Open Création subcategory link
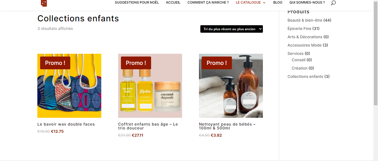This screenshot has width=378, height=161. coord(299,68)
